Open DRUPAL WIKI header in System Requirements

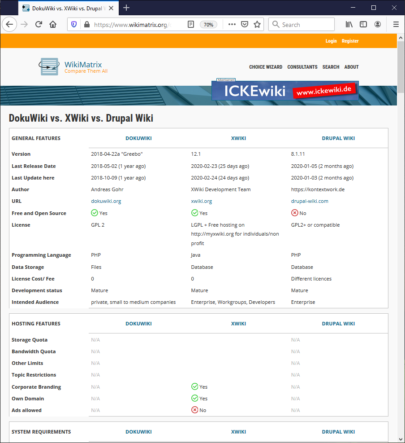click(x=338, y=432)
